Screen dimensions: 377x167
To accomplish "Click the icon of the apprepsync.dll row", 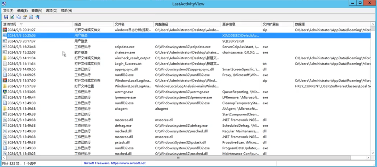I will point(5,69).
